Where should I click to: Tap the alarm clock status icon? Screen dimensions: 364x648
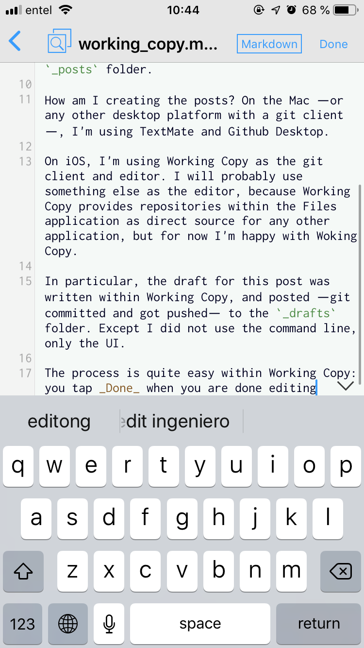[x=291, y=10]
